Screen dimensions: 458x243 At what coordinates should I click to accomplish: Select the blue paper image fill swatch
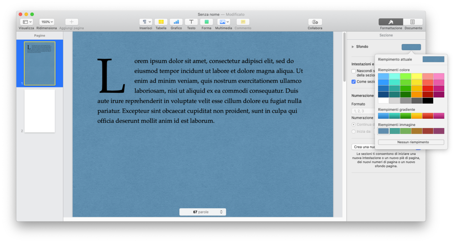click(x=384, y=131)
